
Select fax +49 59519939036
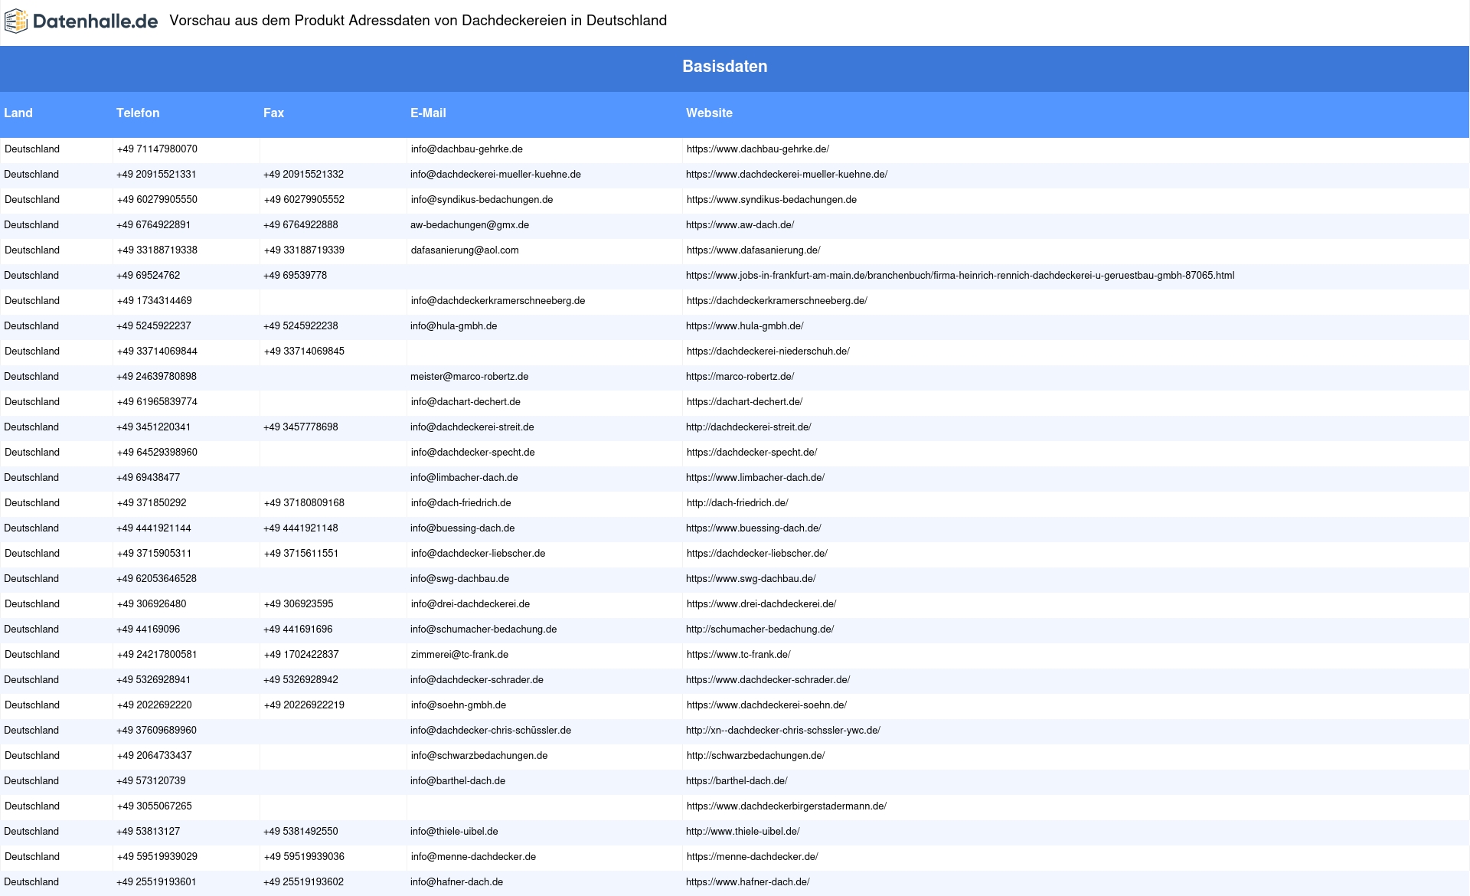[x=304, y=857]
